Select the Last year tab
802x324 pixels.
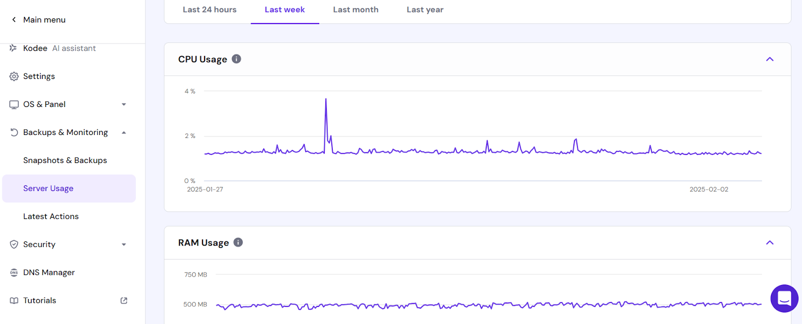425,9
